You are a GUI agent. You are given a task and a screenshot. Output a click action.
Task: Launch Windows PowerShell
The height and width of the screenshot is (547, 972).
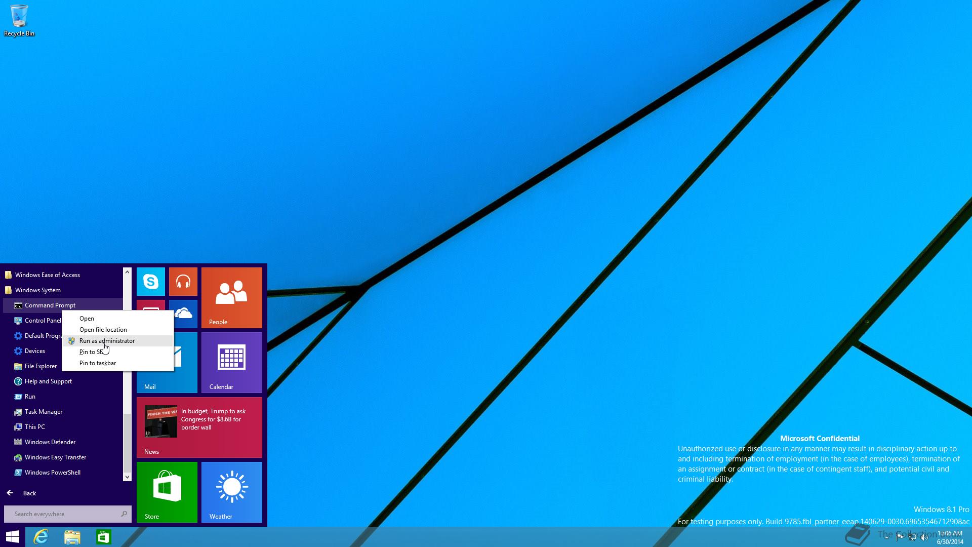coord(63,473)
